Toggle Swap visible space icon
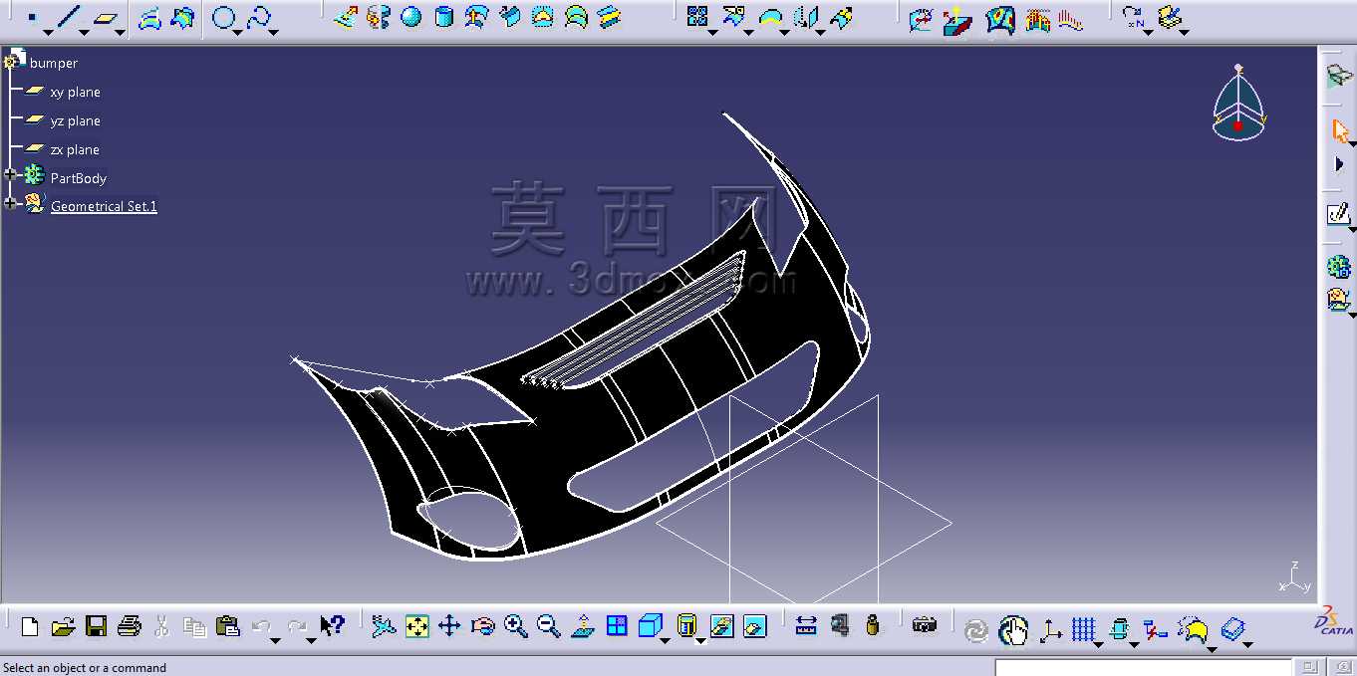The image size is (1357, 676). tap(755, 626)
